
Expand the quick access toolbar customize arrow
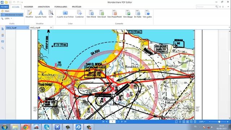[22, 3]
